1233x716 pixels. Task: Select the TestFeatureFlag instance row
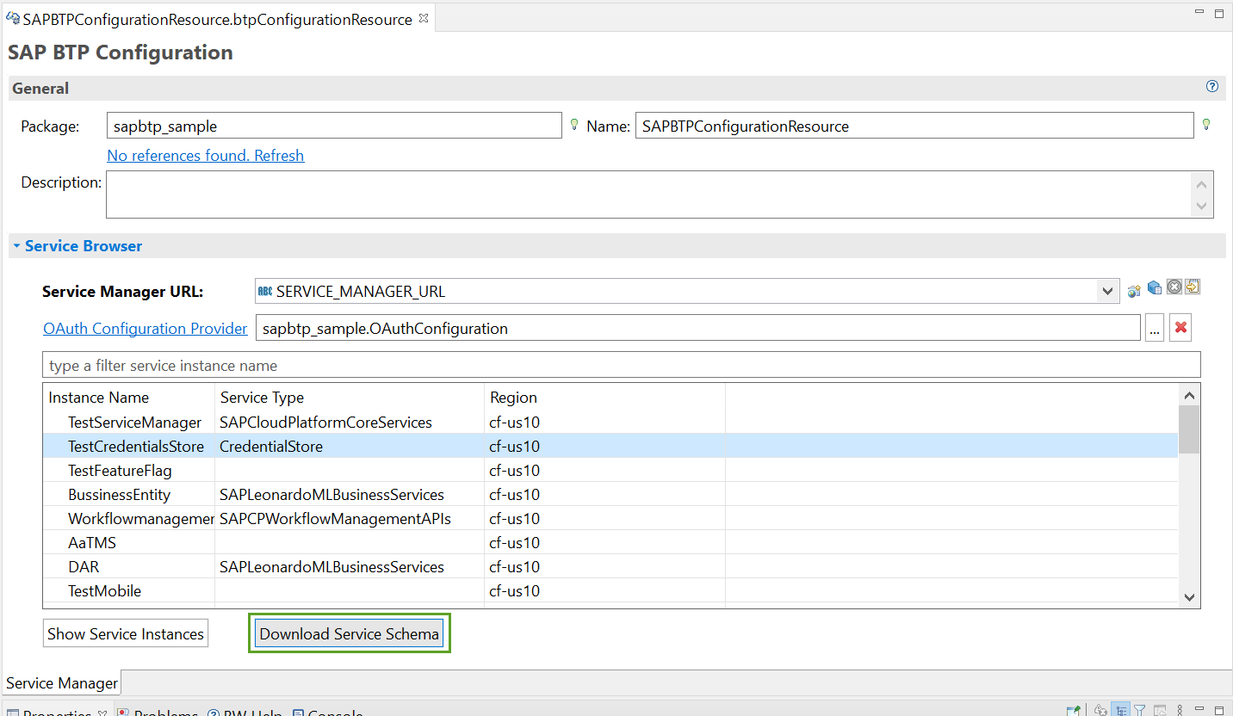pos(121,471)
